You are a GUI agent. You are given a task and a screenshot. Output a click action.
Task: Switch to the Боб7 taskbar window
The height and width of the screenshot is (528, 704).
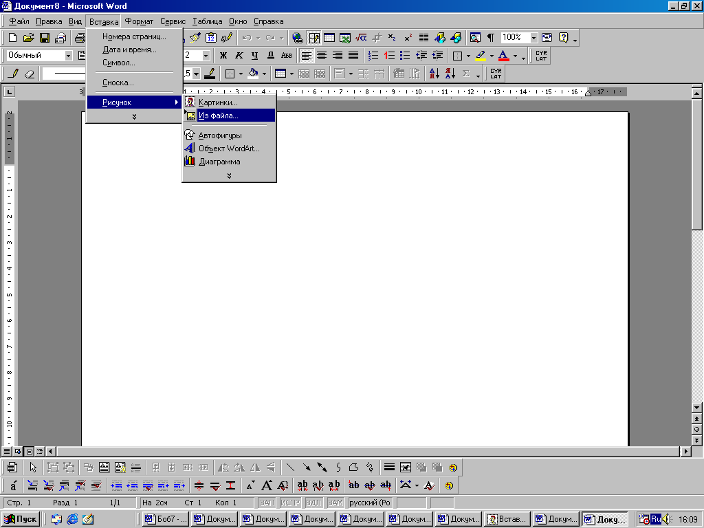tap(166, 519)
